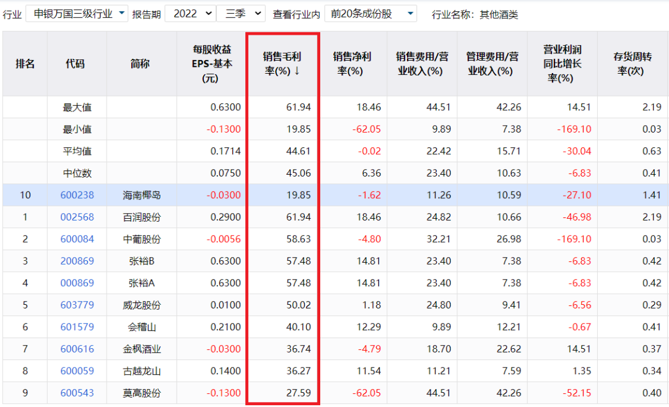This screenshot has height=407, width=669.
Task: Open stock code 601579 link
Action: (x=77, y=327)
